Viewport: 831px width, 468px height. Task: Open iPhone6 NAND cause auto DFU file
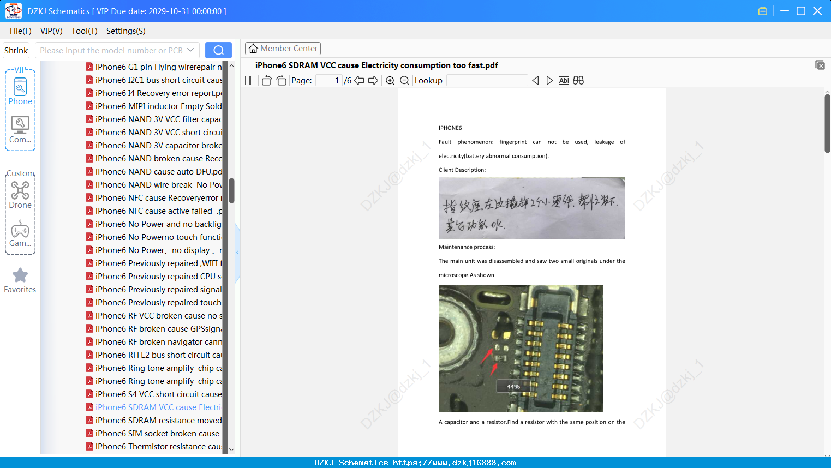click(154, 172)
